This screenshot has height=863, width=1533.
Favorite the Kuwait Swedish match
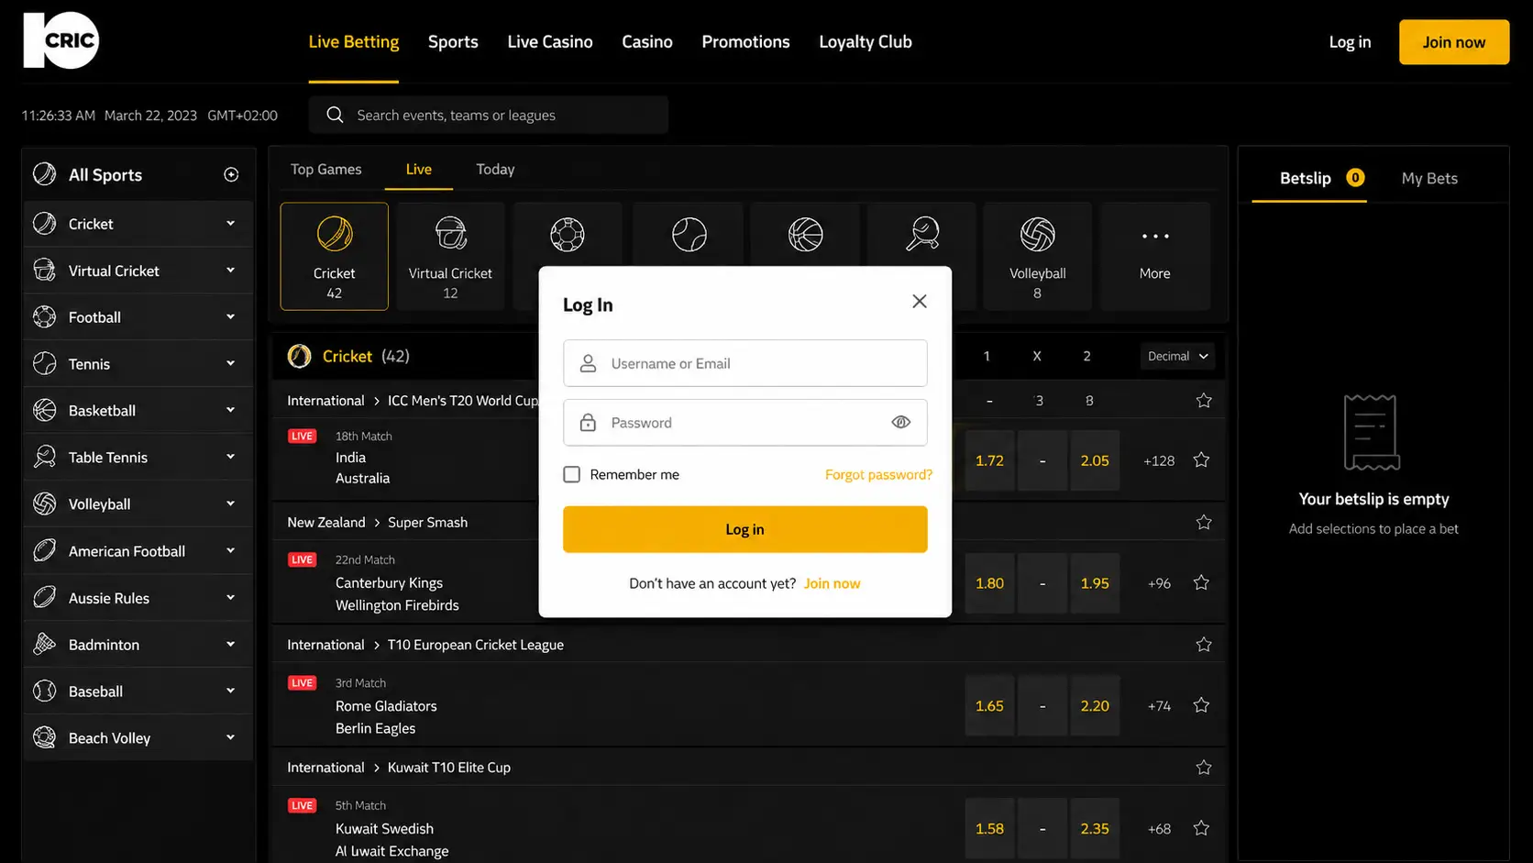pyautogui.click(x=1201, y=828)
